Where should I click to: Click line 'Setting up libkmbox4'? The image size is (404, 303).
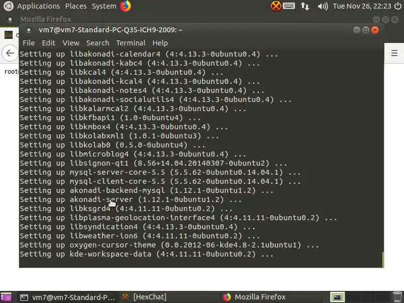[x=124, y=127]
